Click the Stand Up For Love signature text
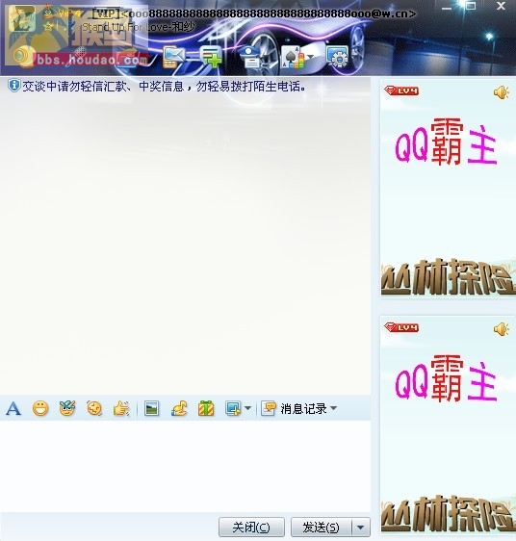The height and width of the screenshot is (541, 516). pos(138,27)
